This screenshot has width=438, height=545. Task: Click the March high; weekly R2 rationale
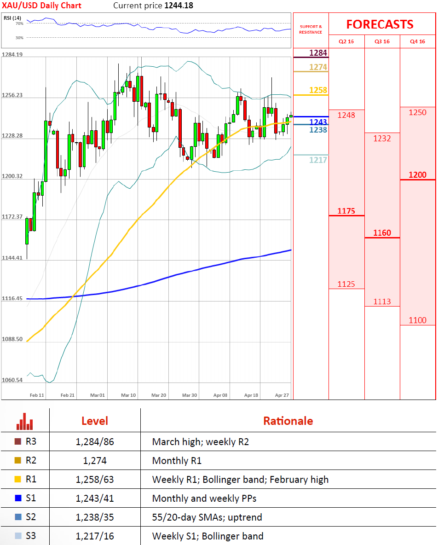[201, 442]
